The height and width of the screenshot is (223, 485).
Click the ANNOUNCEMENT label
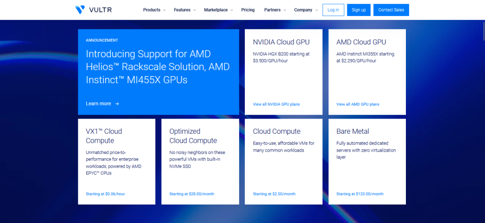coord(102,41)
